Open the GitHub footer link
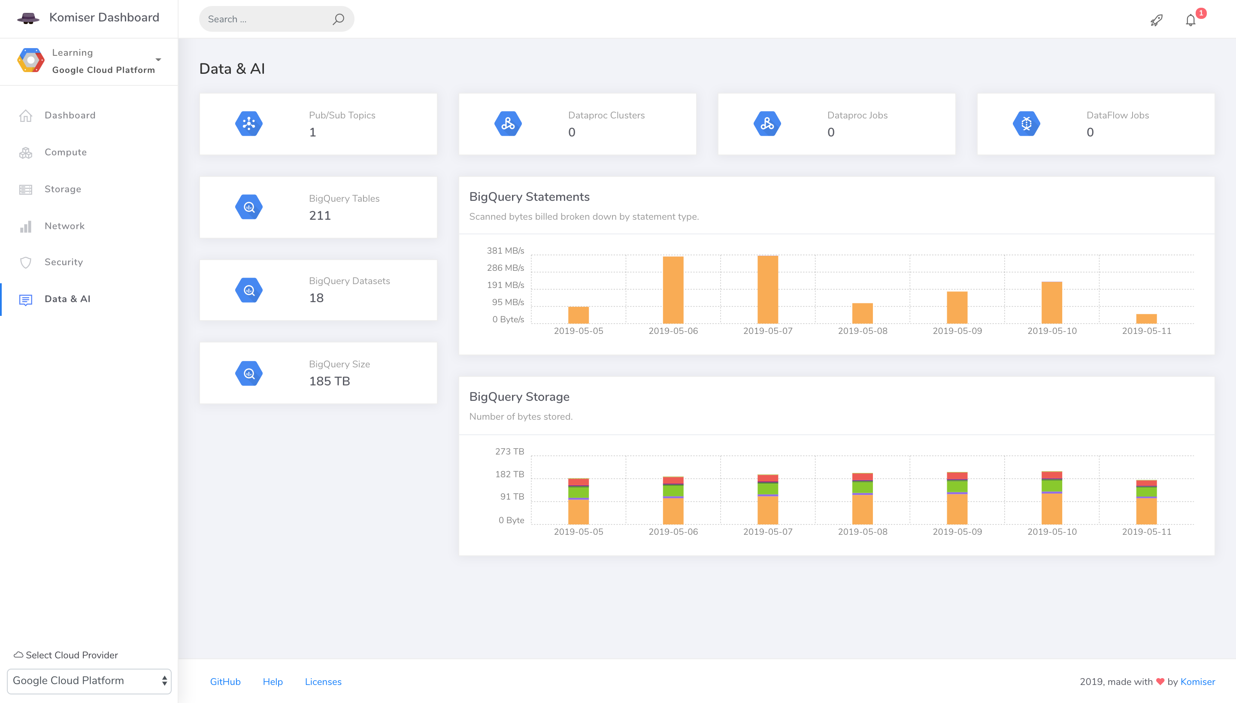 click(225, 682)
